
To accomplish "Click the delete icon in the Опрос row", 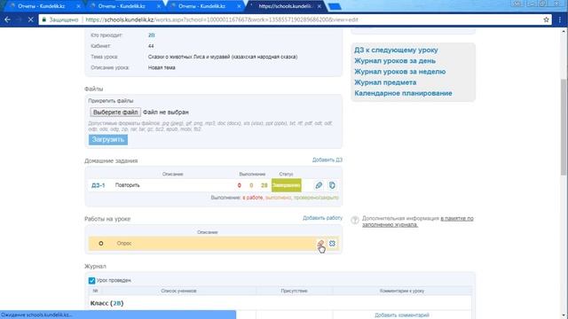I will coord(332,244).
